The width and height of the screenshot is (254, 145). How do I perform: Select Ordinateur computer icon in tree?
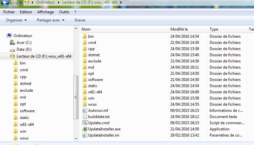tap(9, 36)
